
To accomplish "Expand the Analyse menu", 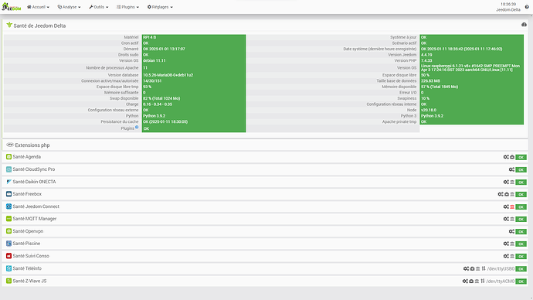I will click(x=69, y=7).
